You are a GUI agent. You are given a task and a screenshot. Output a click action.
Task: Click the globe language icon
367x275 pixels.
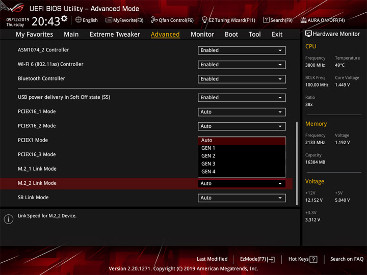click(78, 20)
